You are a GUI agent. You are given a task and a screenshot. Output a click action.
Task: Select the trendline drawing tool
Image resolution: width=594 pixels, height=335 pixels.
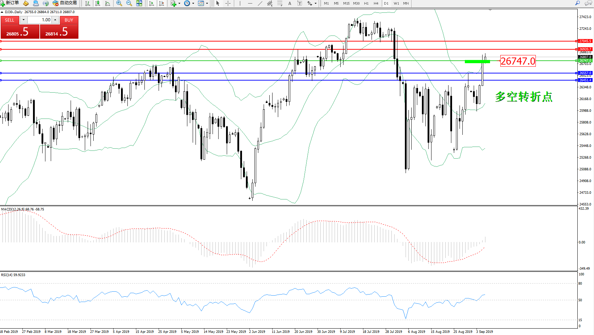tap(260, 3)
